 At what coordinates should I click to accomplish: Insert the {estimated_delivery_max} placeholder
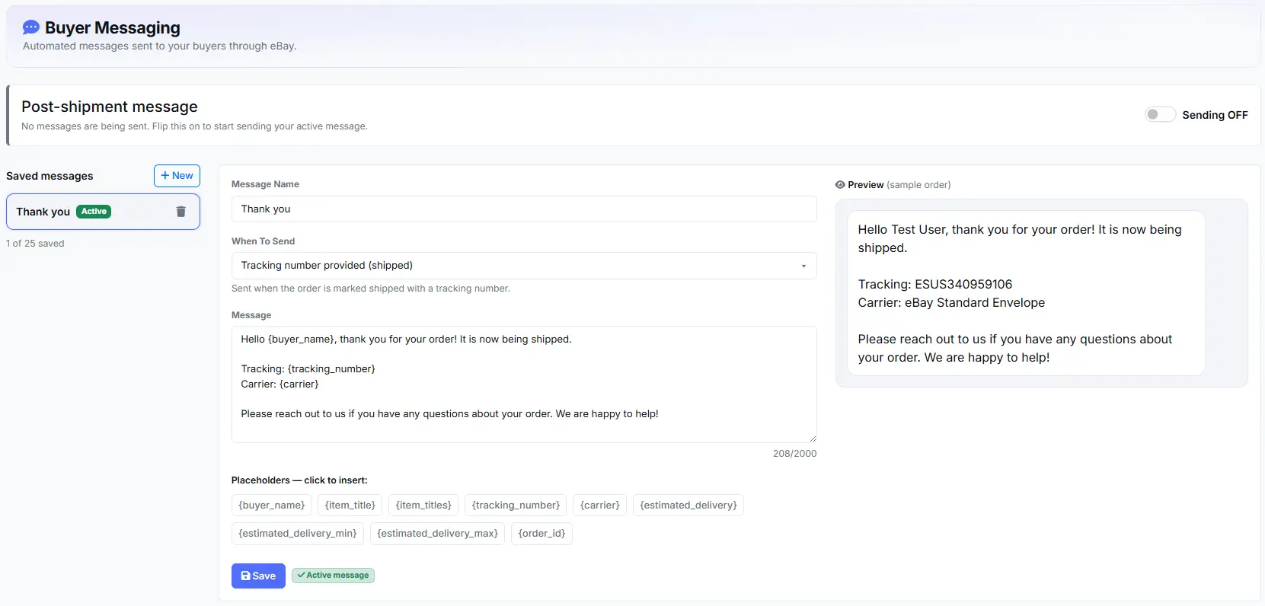[x=437, y=534]
